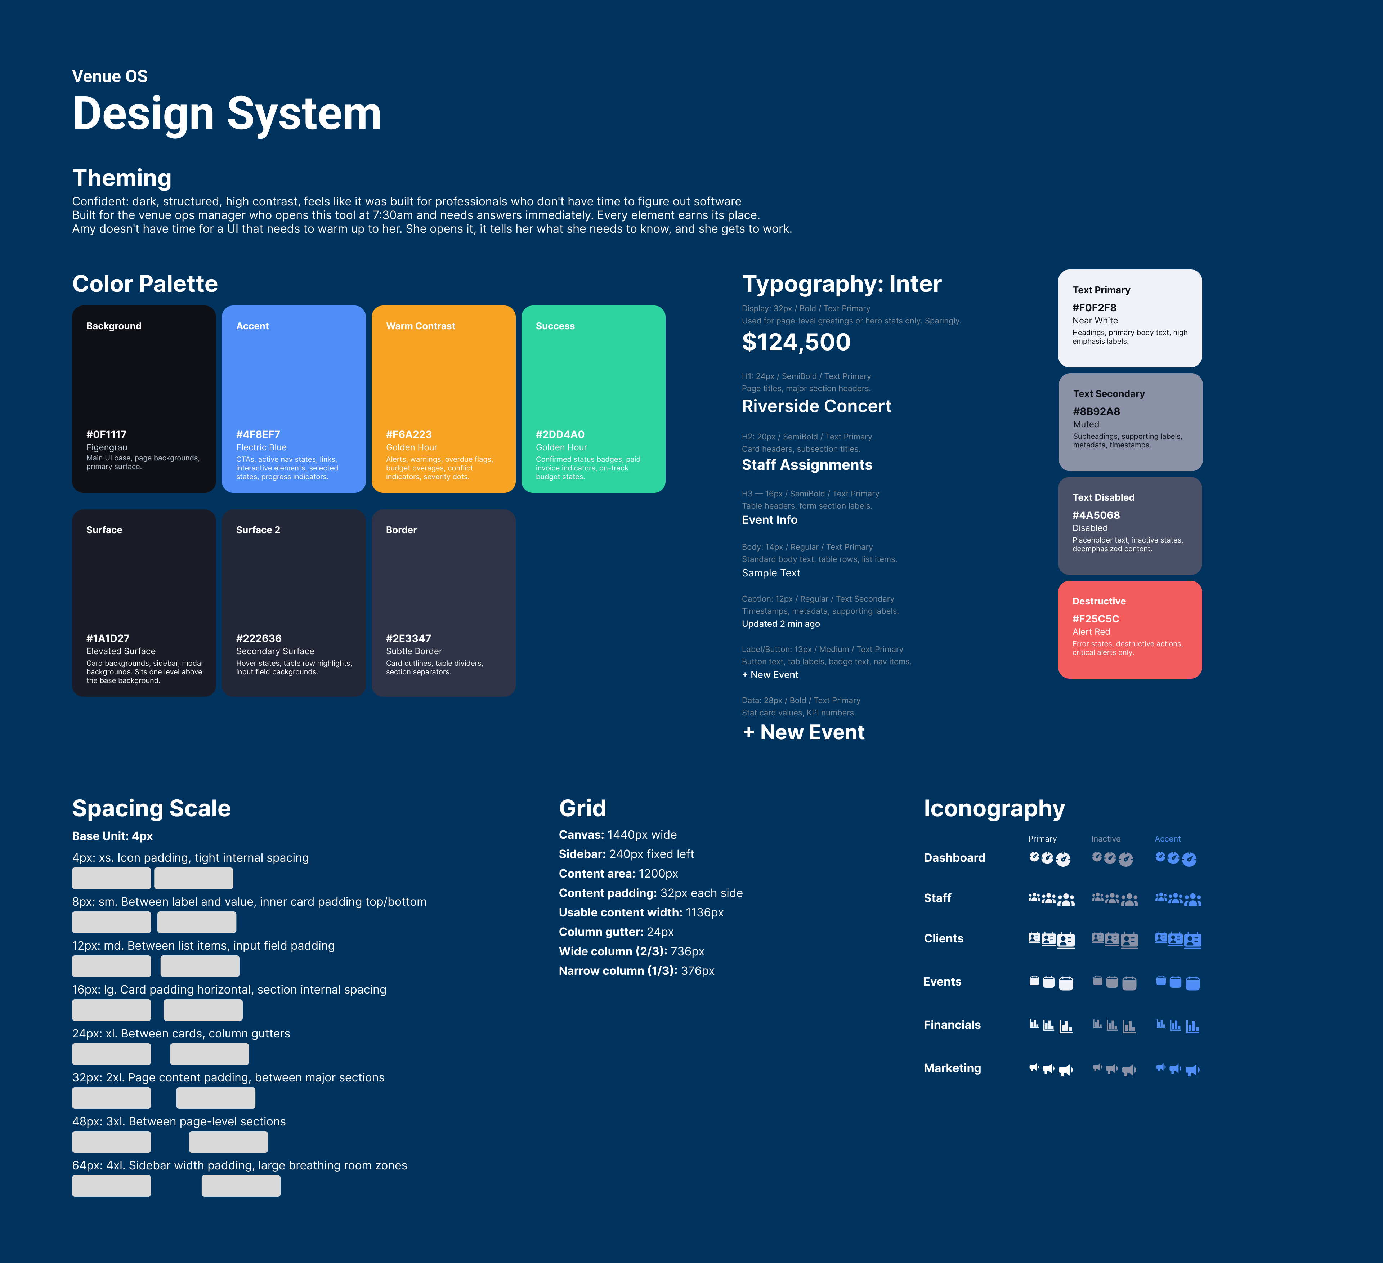Click the 'Primary' iconography column header

[1042, 838]
